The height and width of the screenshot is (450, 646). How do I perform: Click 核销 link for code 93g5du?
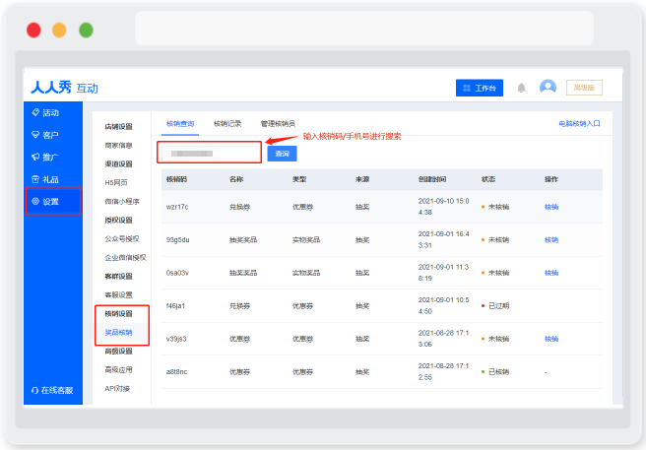coord(551,240)
